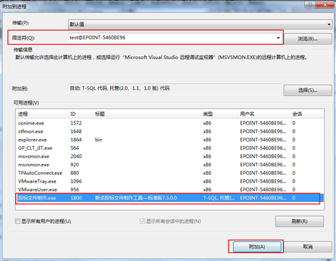The height and width of the screenshot is (261, 336).
Task: Sort by the 进程 column header
Action: pyautogui.click(x=42, y=114)
